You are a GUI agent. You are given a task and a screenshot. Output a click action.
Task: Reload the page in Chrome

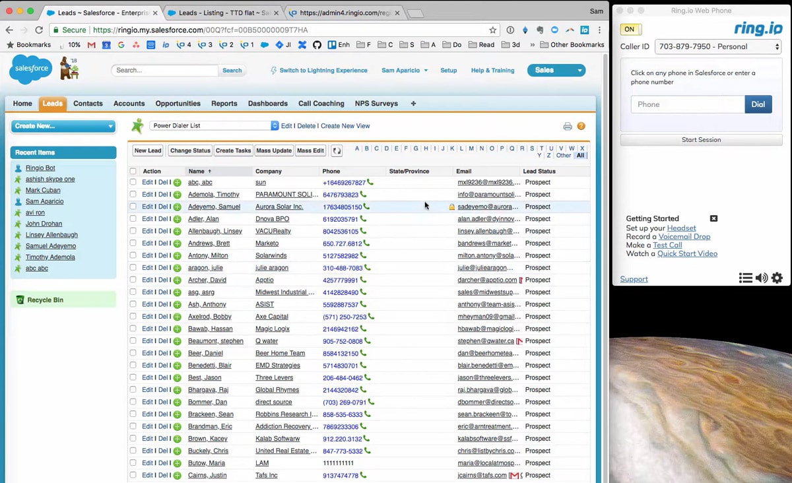tap(39, 30)
